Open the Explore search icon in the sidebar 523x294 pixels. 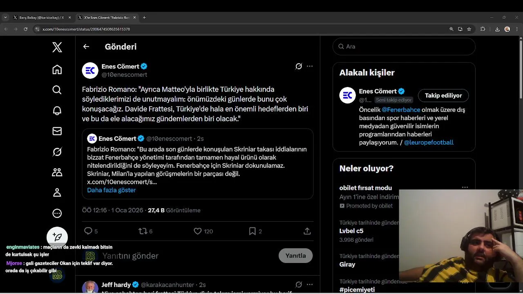(57, 90)
